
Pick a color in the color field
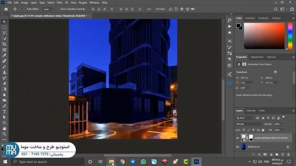click(x=264, y=36)
